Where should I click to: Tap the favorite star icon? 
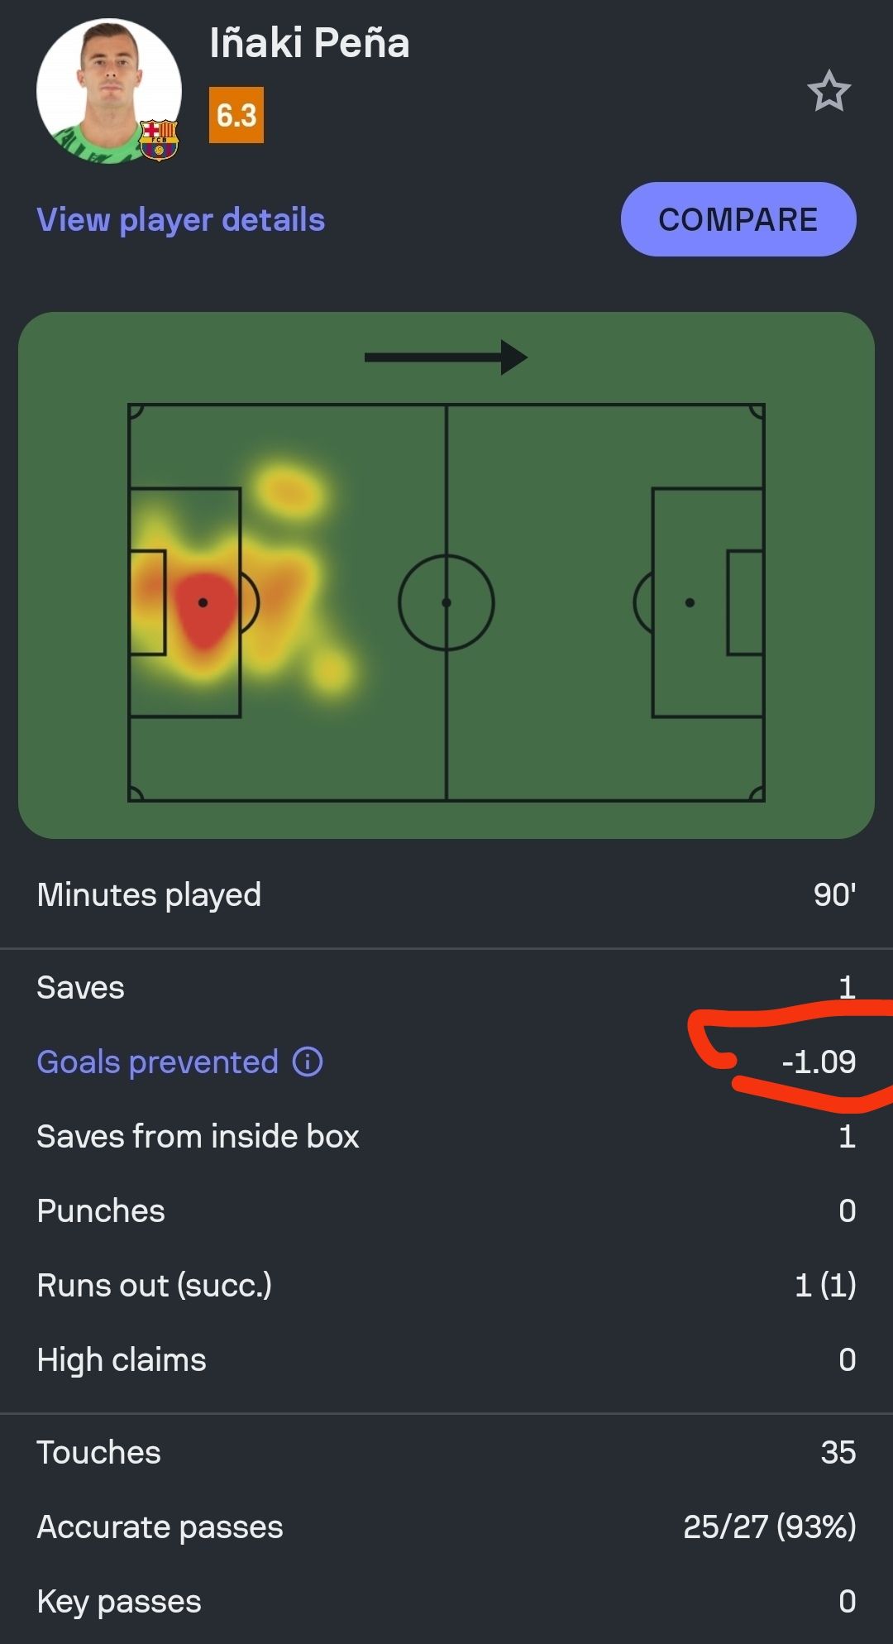[x=829, y=91]
